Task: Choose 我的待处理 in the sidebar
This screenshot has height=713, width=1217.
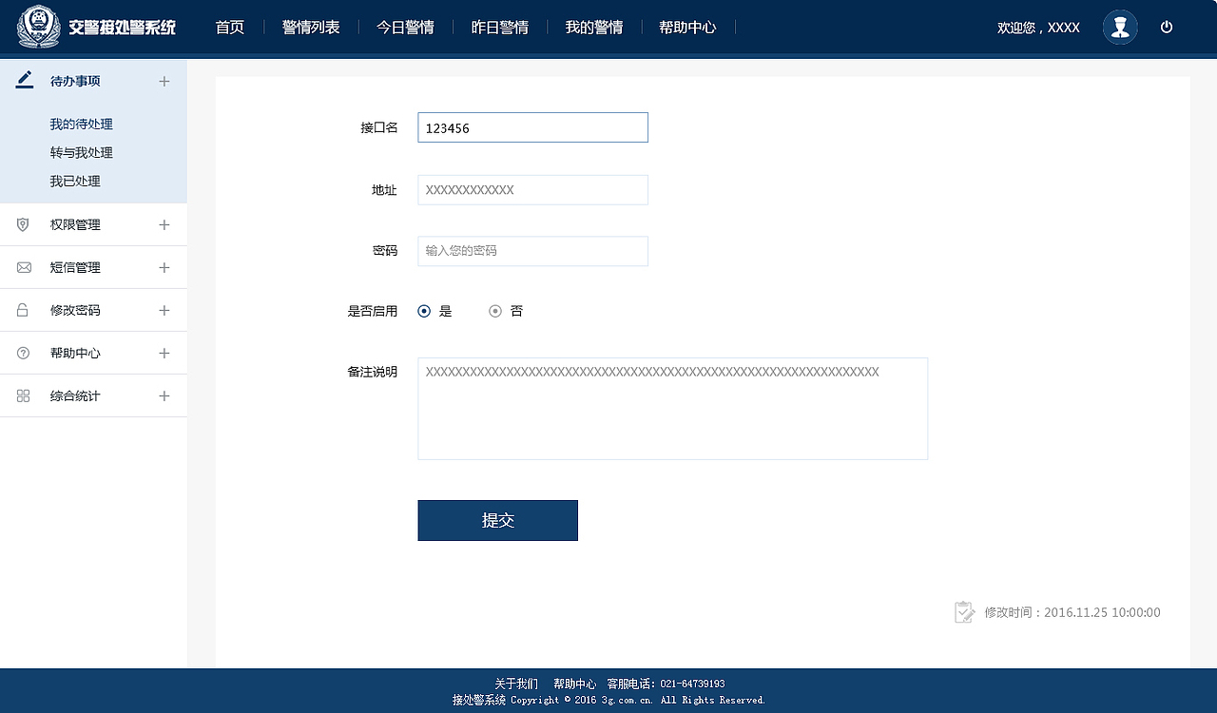Action: pos(81,124)
